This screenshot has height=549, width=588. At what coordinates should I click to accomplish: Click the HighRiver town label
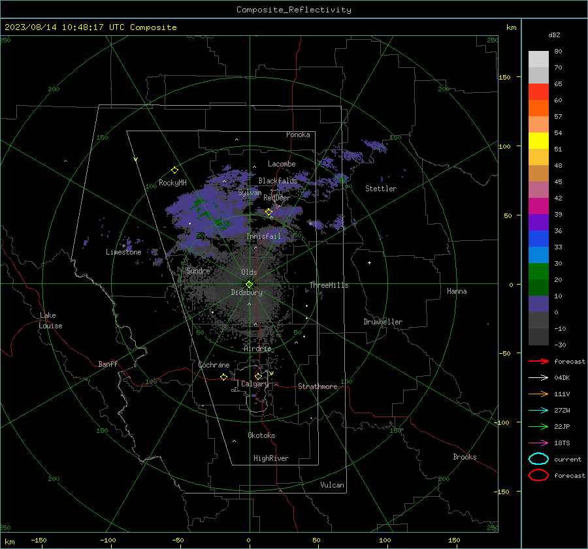coord(271,458)
